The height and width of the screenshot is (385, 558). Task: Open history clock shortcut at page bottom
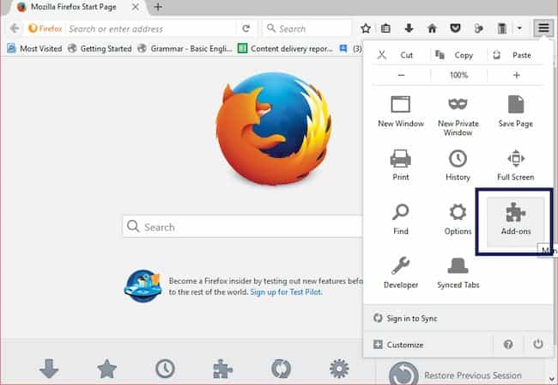coord(165,369)
